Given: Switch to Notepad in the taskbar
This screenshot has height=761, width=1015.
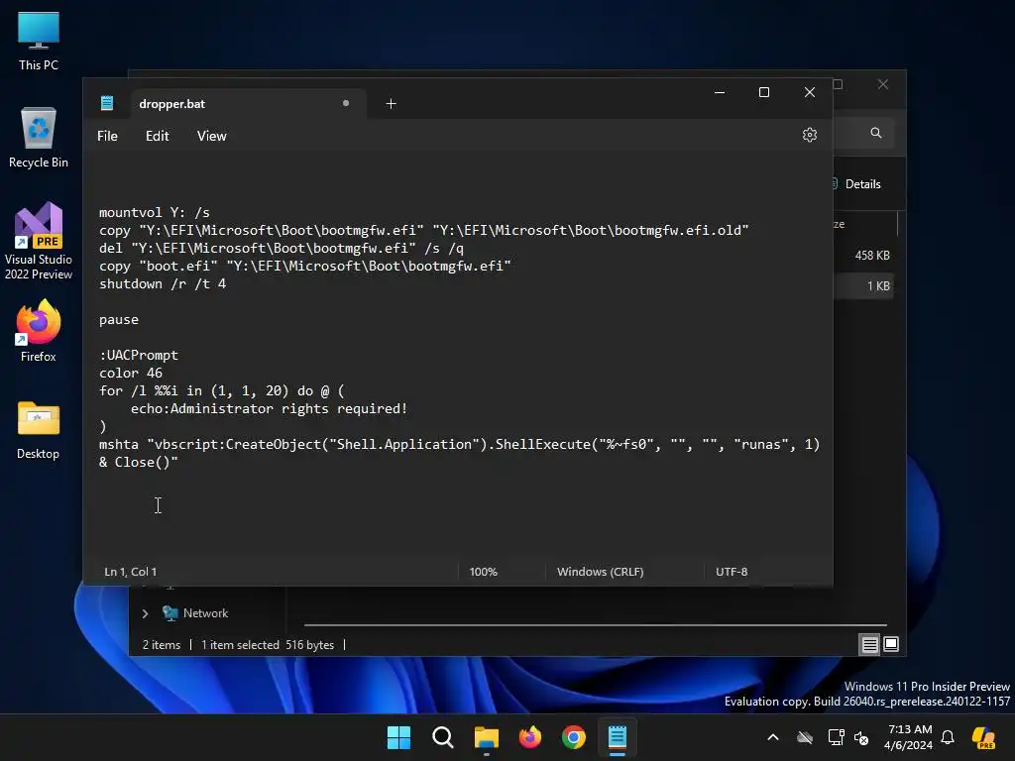Looking at the screenshot, I should [x=618, y=737].
